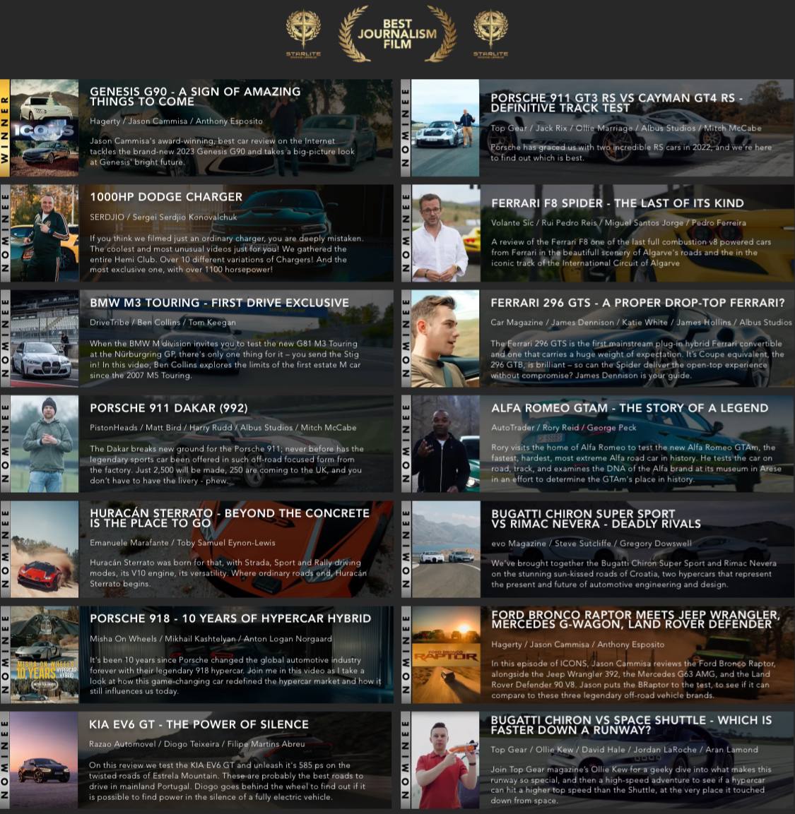Screen dimensions: 795x814
Task: Click the Bronco Raptor description mentioning ICONS episode
Action: click(633, 680)
